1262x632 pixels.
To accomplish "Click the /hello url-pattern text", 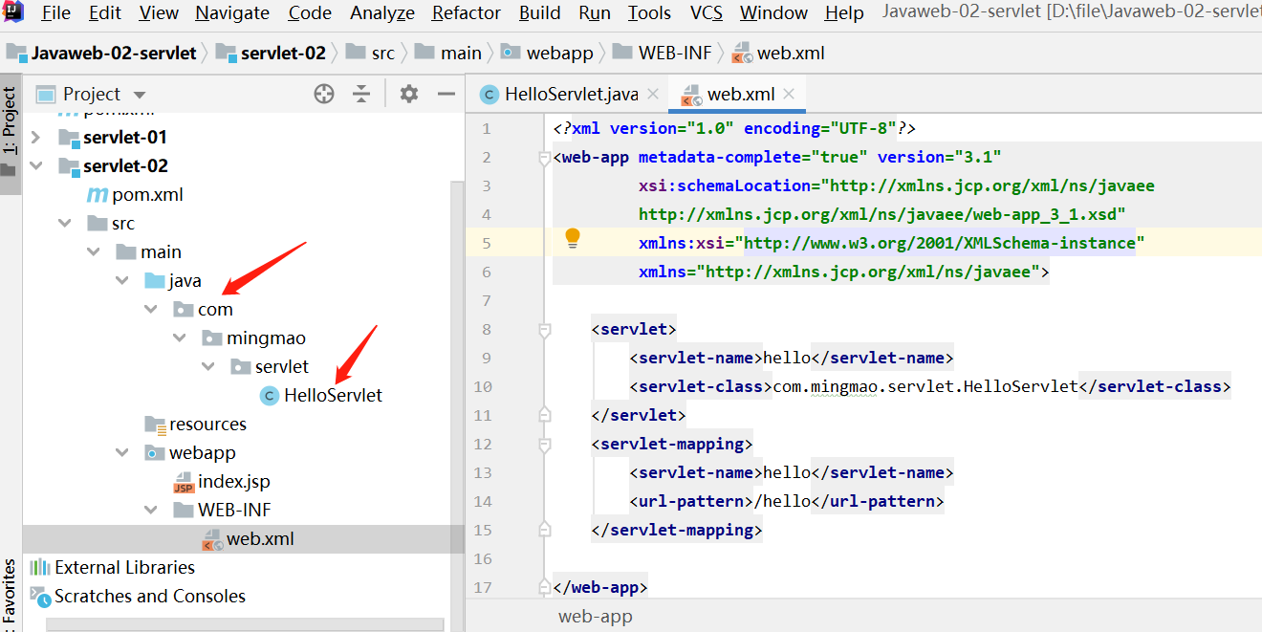I will point(782,502).
